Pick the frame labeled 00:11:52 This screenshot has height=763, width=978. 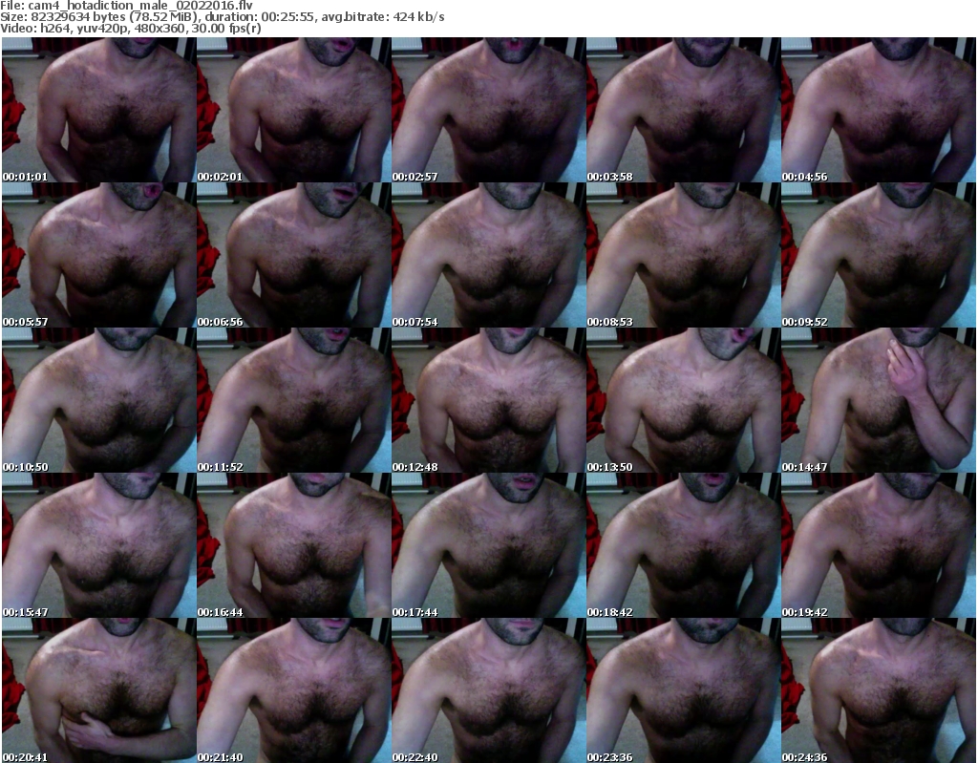(294, 400)
